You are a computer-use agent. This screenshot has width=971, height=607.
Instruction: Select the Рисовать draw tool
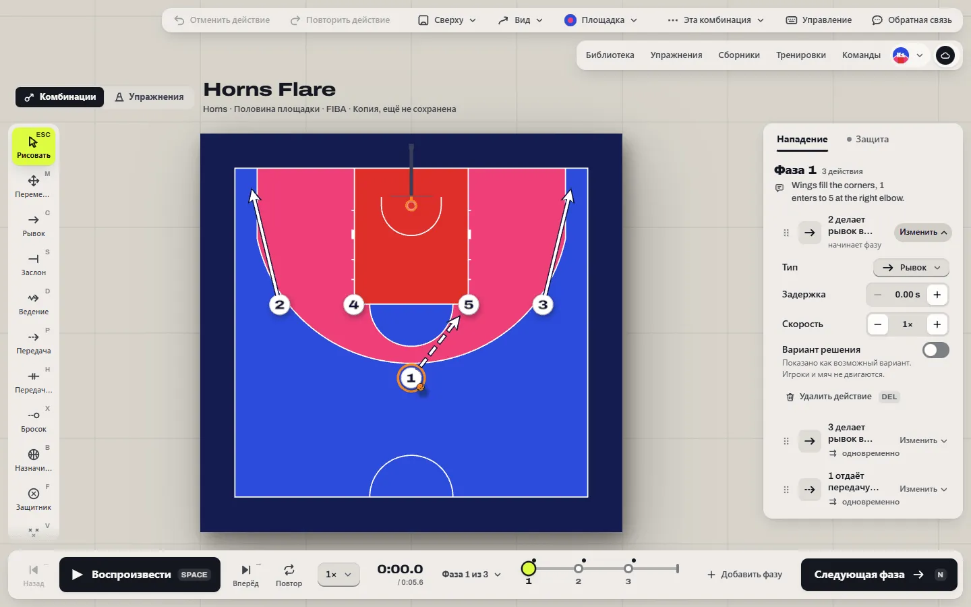coord(34,146)
